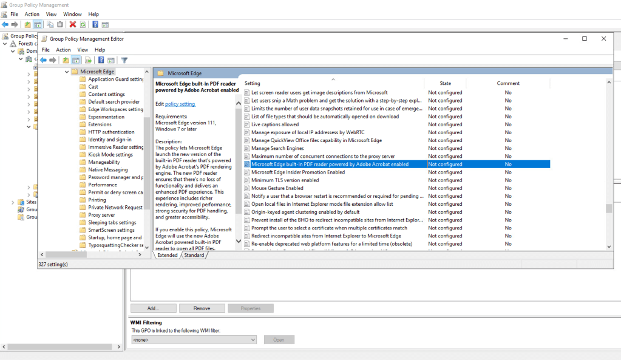Select the Live captions allowed policy setting

(x=274, y=124)
